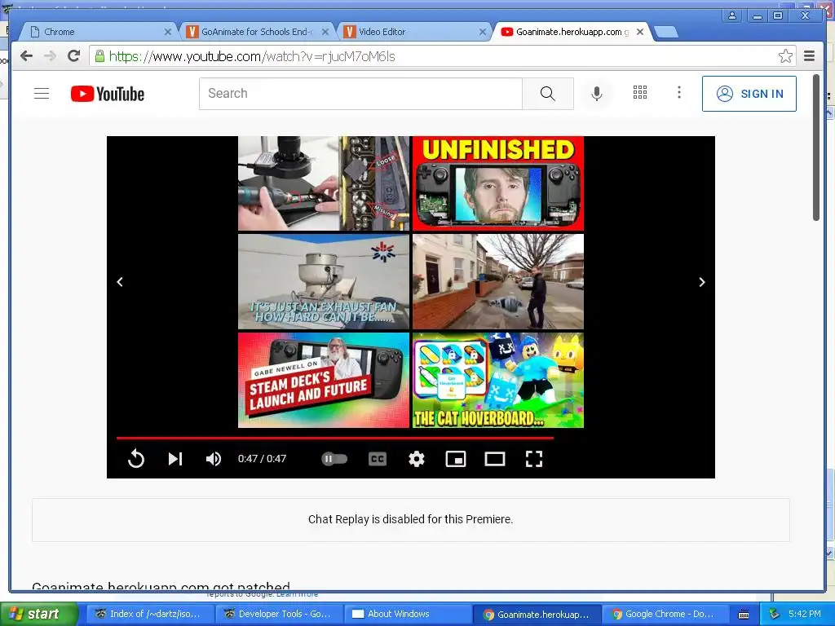The image size is (835, 626).
Task: Go forward in Chrome
Action: (50, 56)
